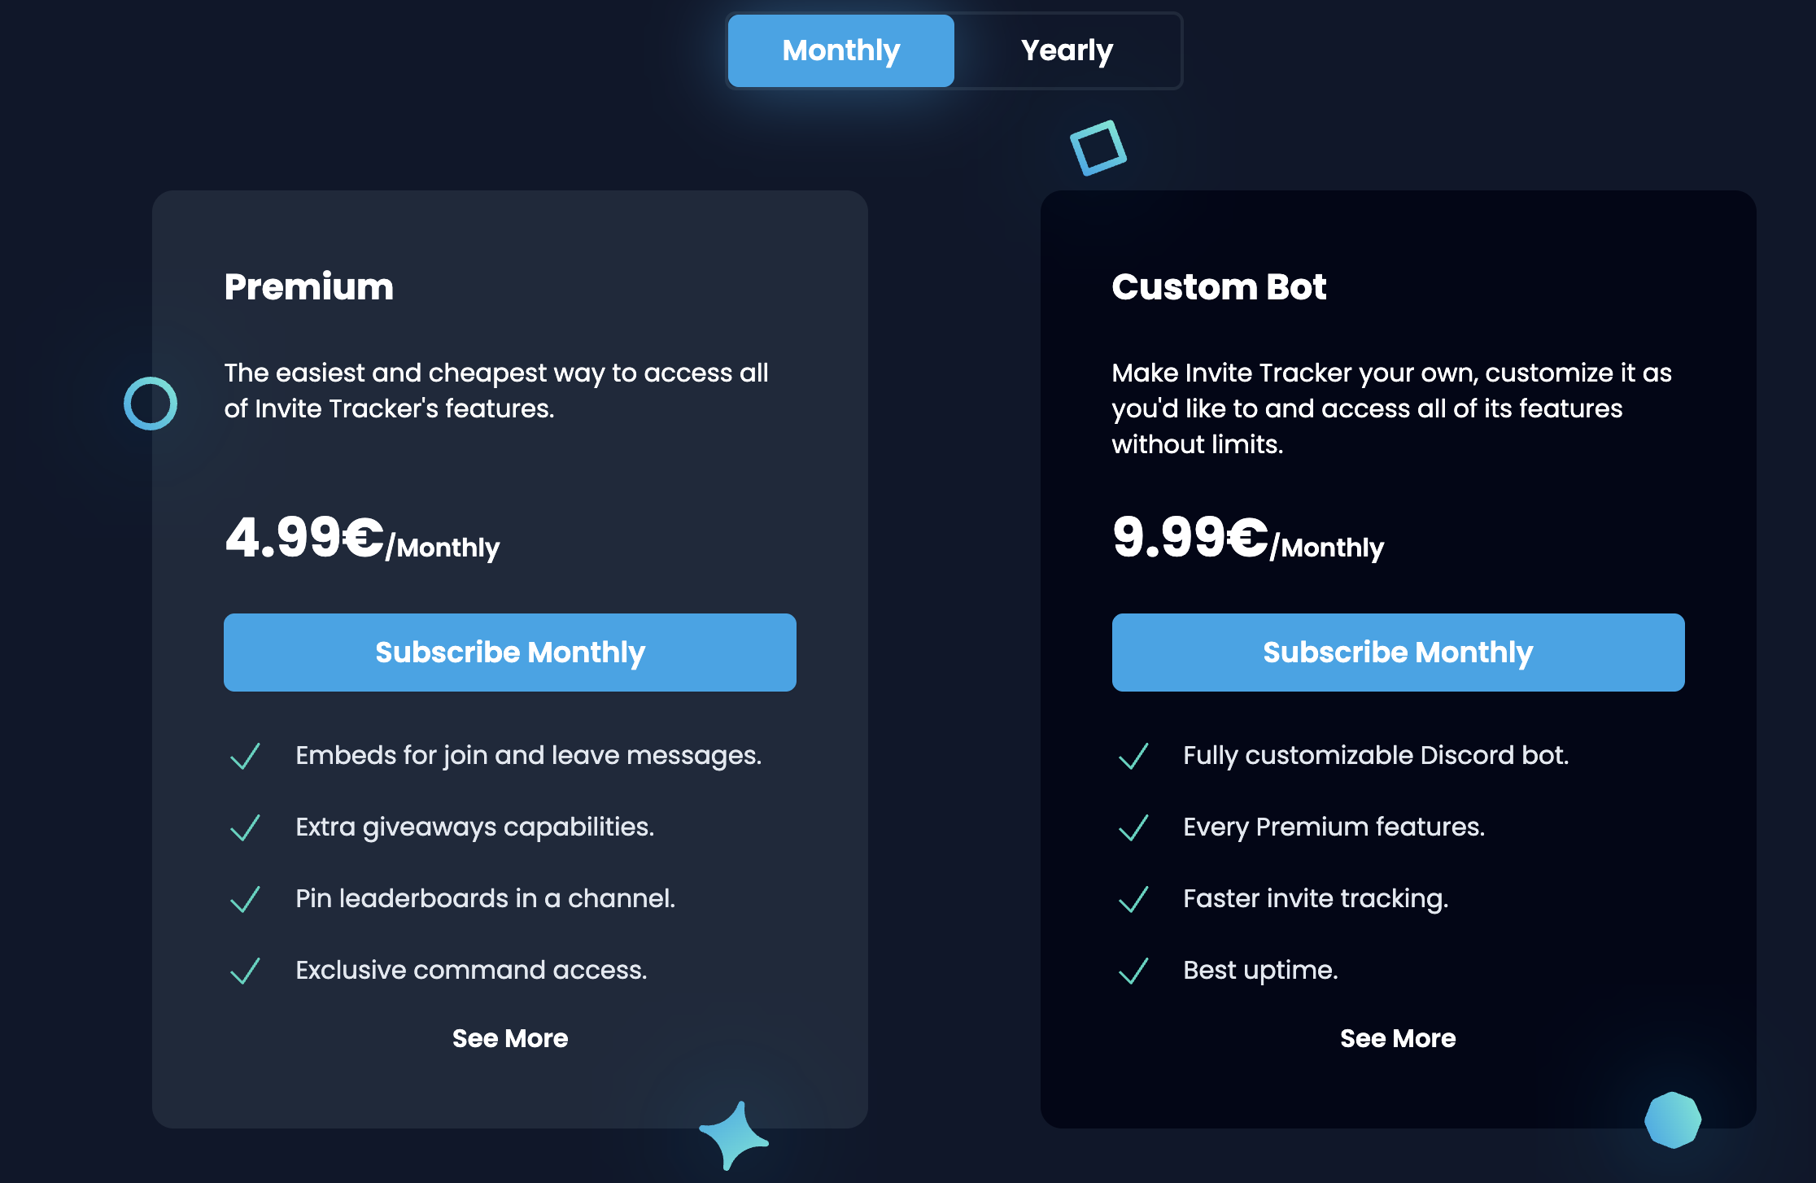1816x1183 pixels.
Task: Switch billing to Monthly
Action: (840, 50)
